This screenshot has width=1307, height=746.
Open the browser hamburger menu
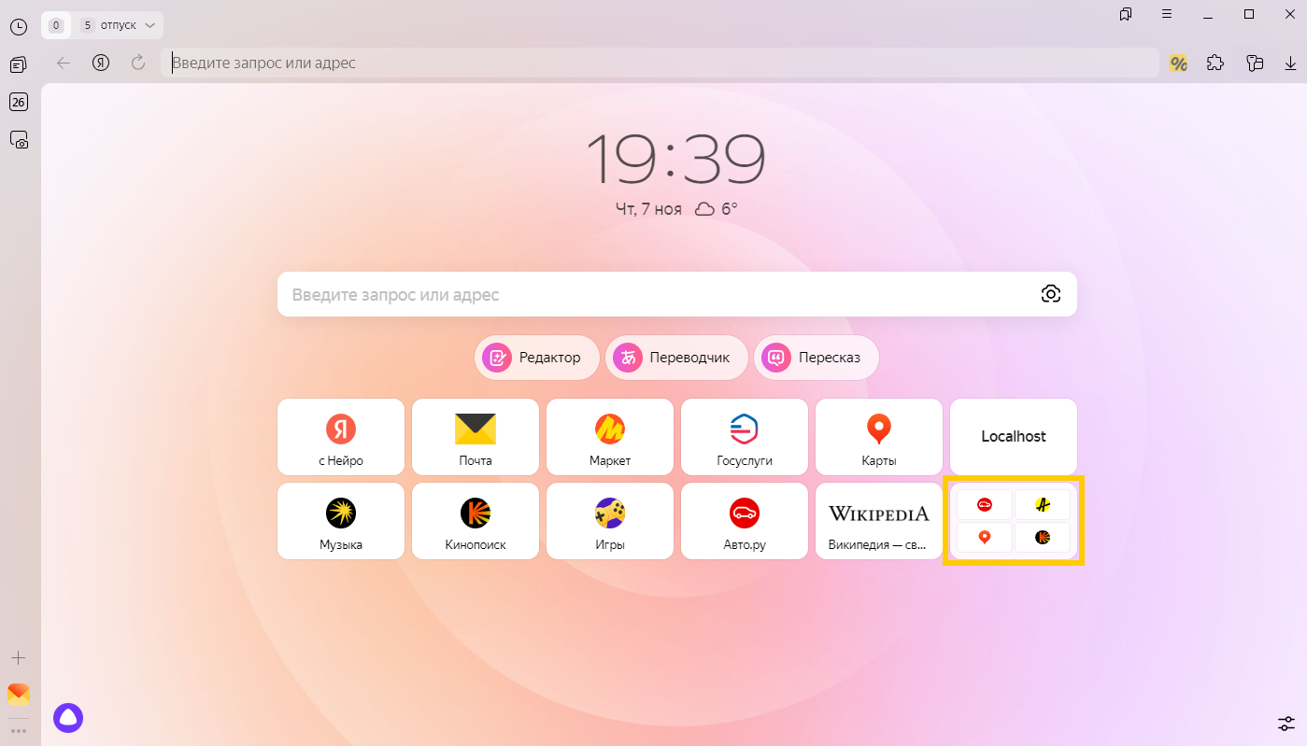[x=1167, y=14]
